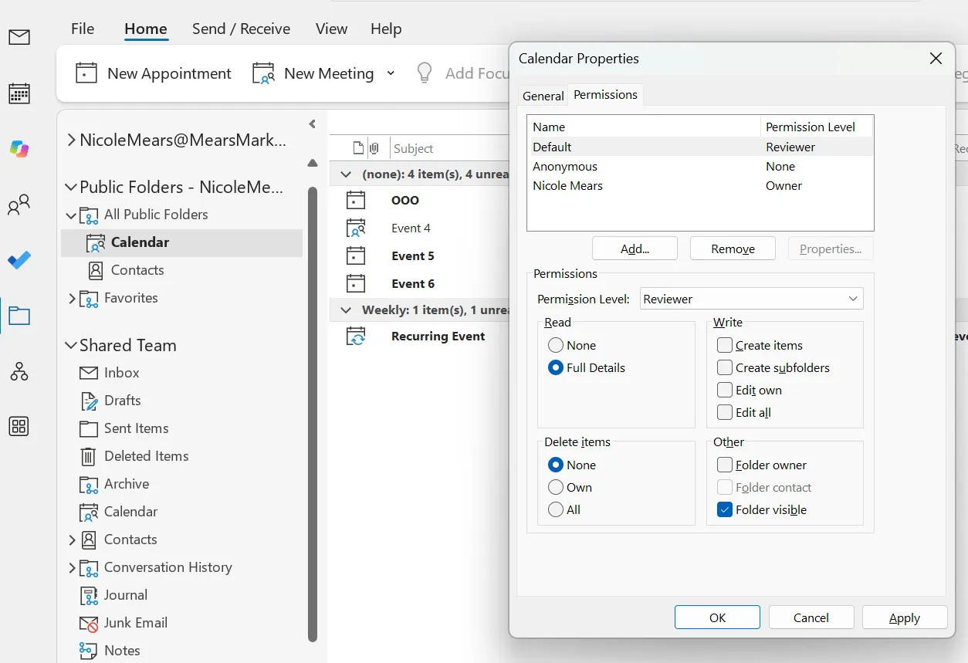Collapse the All Public Folders tree node
This screenshot has width=968, height=663.
(71, 215)
